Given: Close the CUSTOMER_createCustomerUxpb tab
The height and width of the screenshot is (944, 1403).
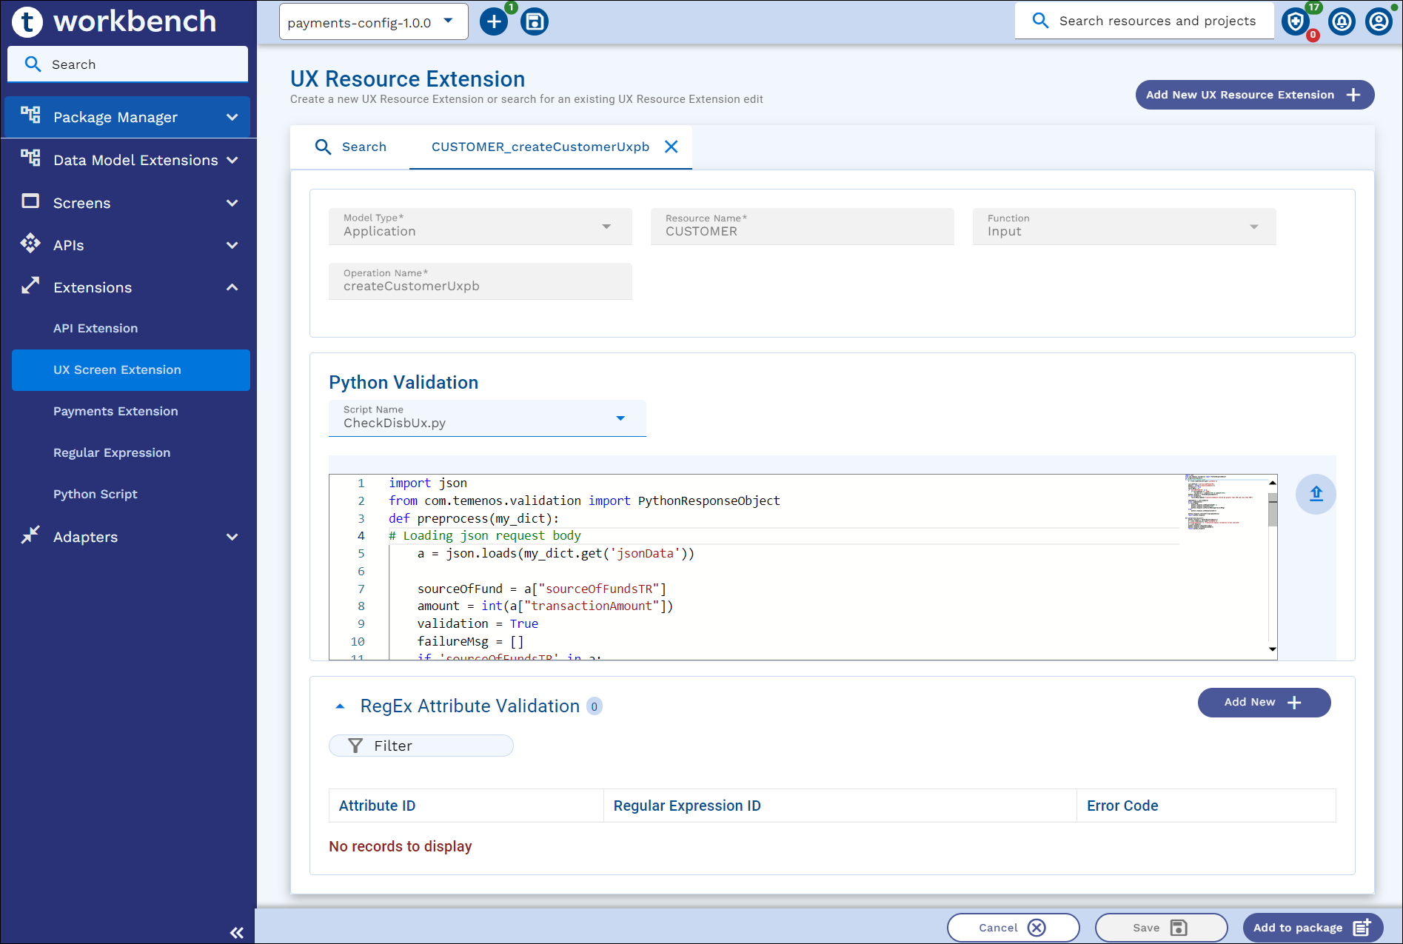Looking at the screenshot, I should coord(672,147).
